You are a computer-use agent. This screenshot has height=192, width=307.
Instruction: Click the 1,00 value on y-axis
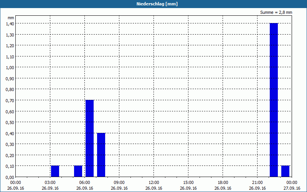10,68
